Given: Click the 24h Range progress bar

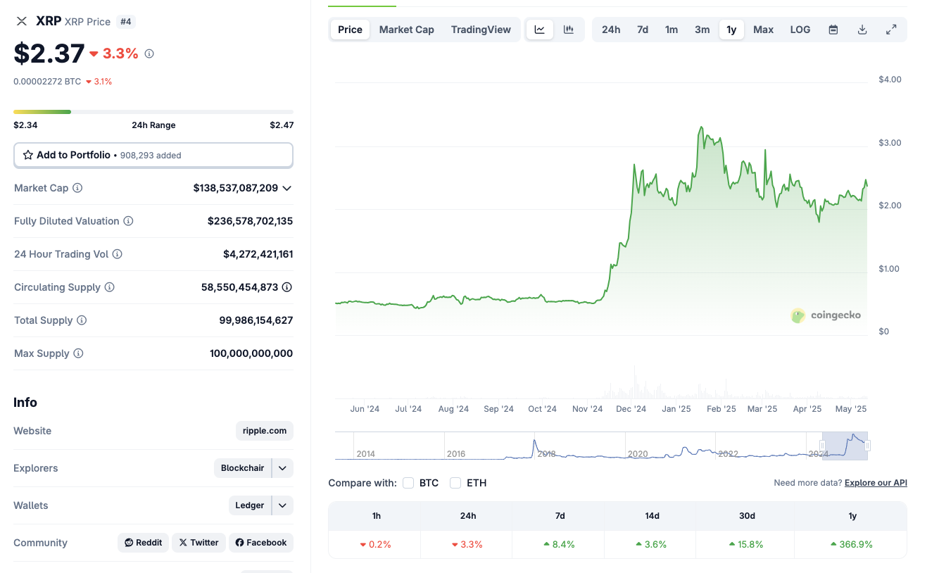Looking at the screenshot, I should 153,112.
